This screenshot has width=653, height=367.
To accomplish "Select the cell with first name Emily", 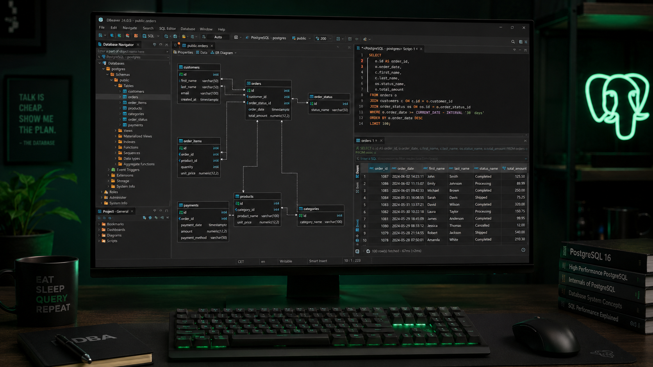I will [x=436, y=184].
